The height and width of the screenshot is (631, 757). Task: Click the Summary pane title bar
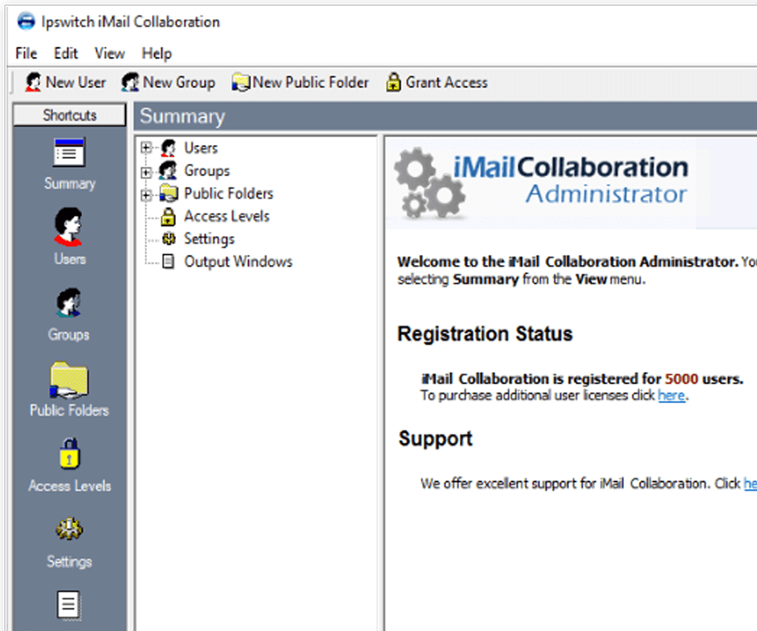(445, 117)
